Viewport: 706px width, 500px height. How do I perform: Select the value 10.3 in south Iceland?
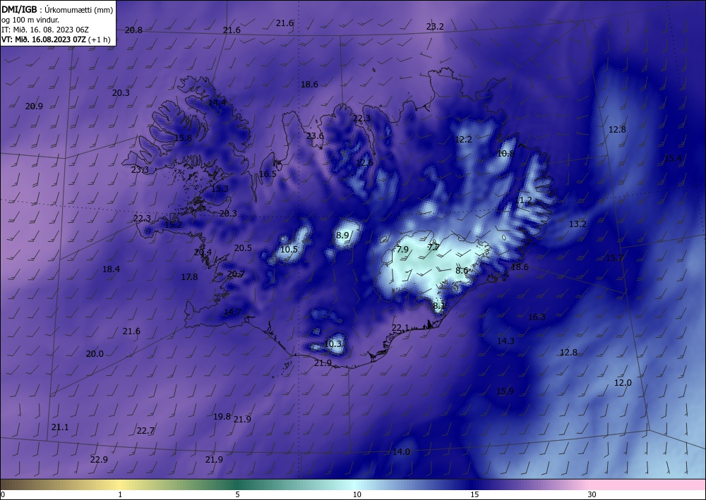(x=333, y=344)
